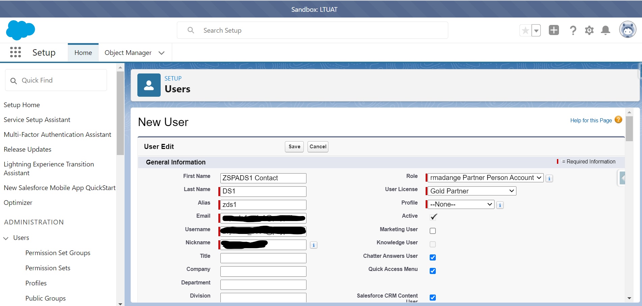Click the Users page header icon
This screenshot has height=306, width=642.
149,85
